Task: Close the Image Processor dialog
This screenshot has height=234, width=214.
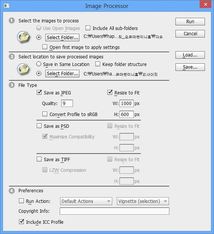Action: coord(206,4)
